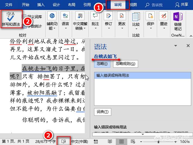Expand the explanation section arrow at pane bottom

click(143, 134)
